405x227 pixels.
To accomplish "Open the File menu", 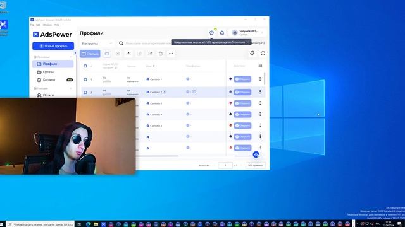I will (x=32, y=25).
